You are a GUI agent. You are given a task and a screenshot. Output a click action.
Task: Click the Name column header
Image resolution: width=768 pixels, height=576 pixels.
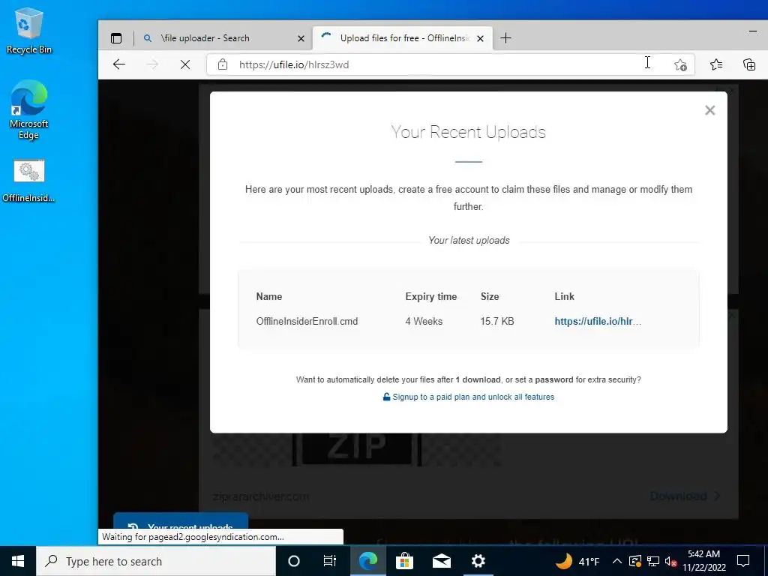(269, 296)
